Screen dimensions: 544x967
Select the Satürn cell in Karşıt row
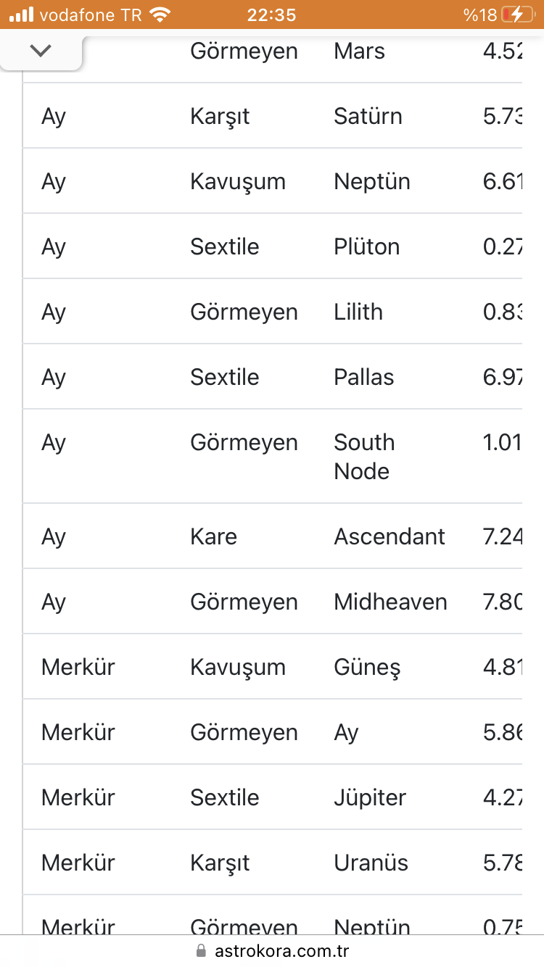pyautogui.click(x=368, y=116)
